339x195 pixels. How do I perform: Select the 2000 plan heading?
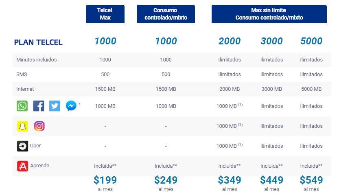[230, 41]
